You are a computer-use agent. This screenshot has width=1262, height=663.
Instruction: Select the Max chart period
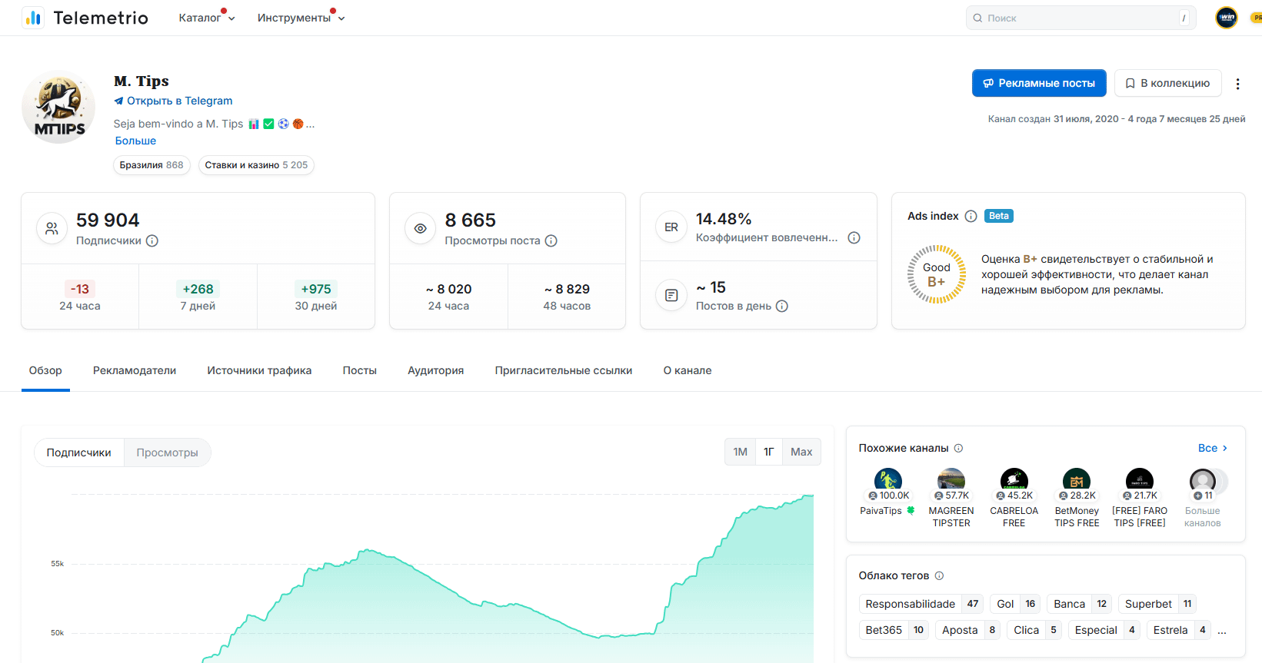point(801,452)
